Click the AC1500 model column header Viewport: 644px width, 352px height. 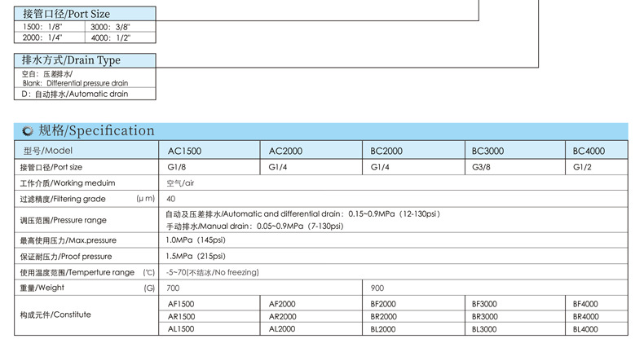[x=184, y=151]
